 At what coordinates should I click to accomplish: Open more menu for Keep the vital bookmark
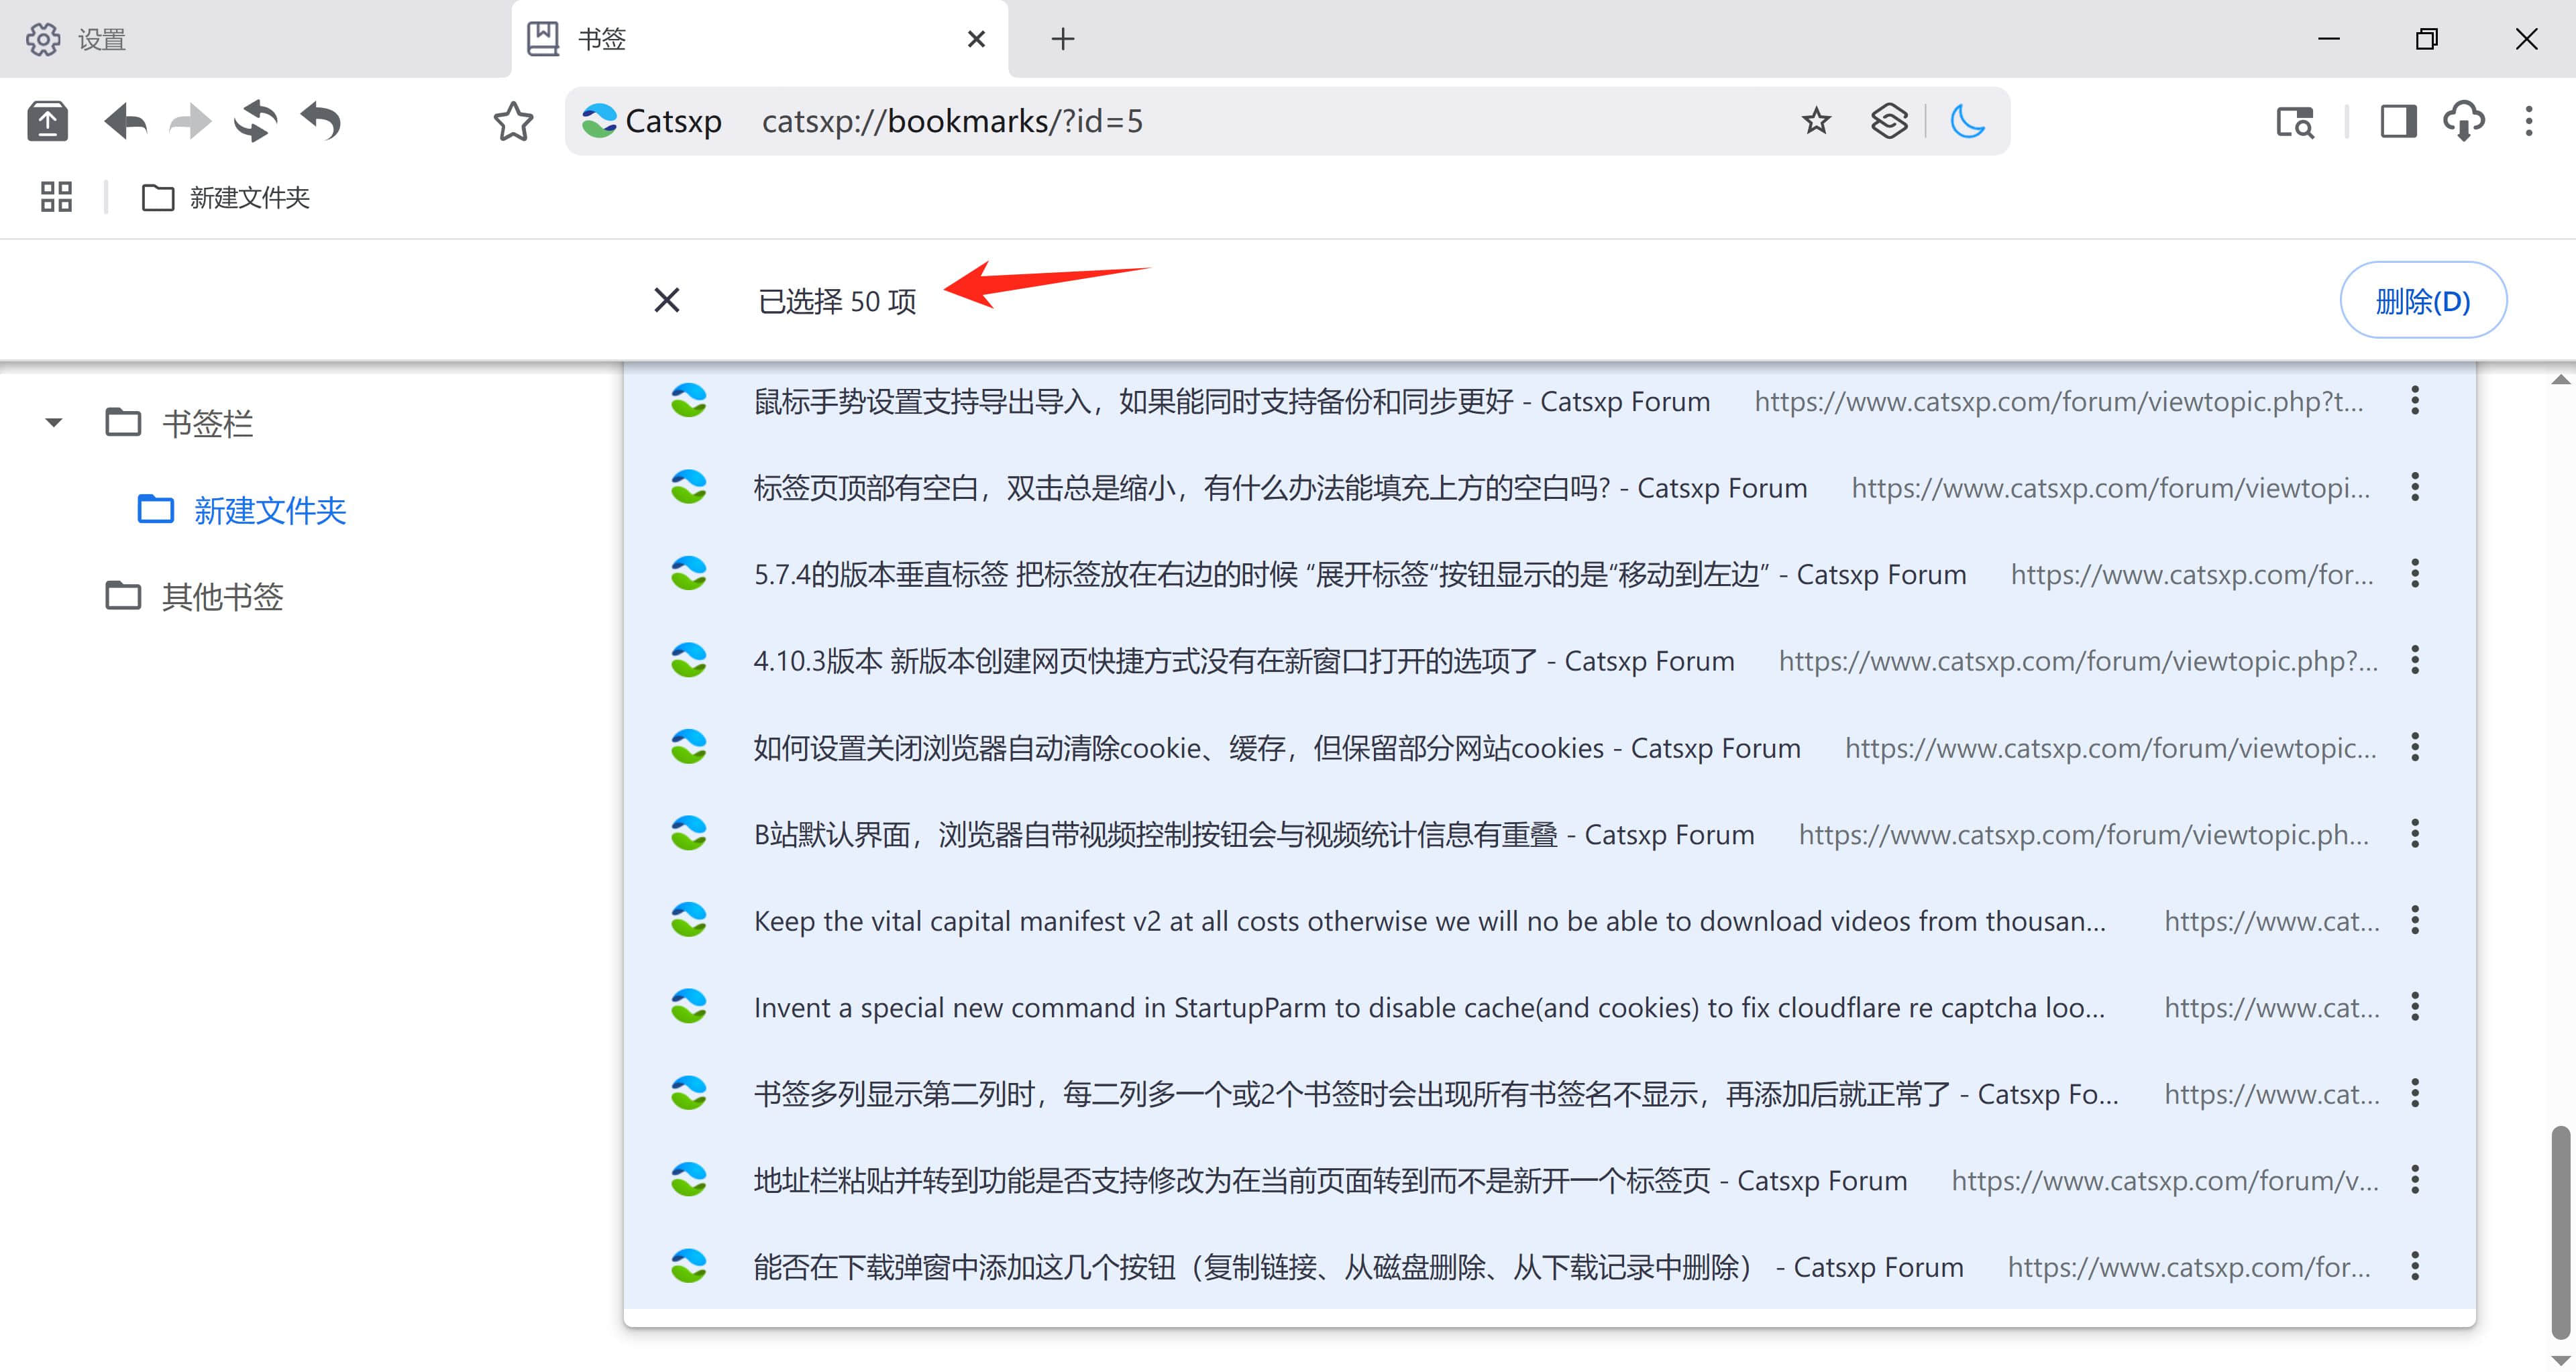point(2414,920)
